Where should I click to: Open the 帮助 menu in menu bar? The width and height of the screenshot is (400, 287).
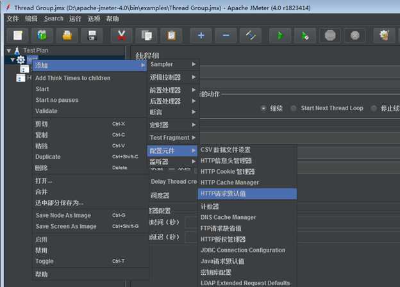pos(113,19)
